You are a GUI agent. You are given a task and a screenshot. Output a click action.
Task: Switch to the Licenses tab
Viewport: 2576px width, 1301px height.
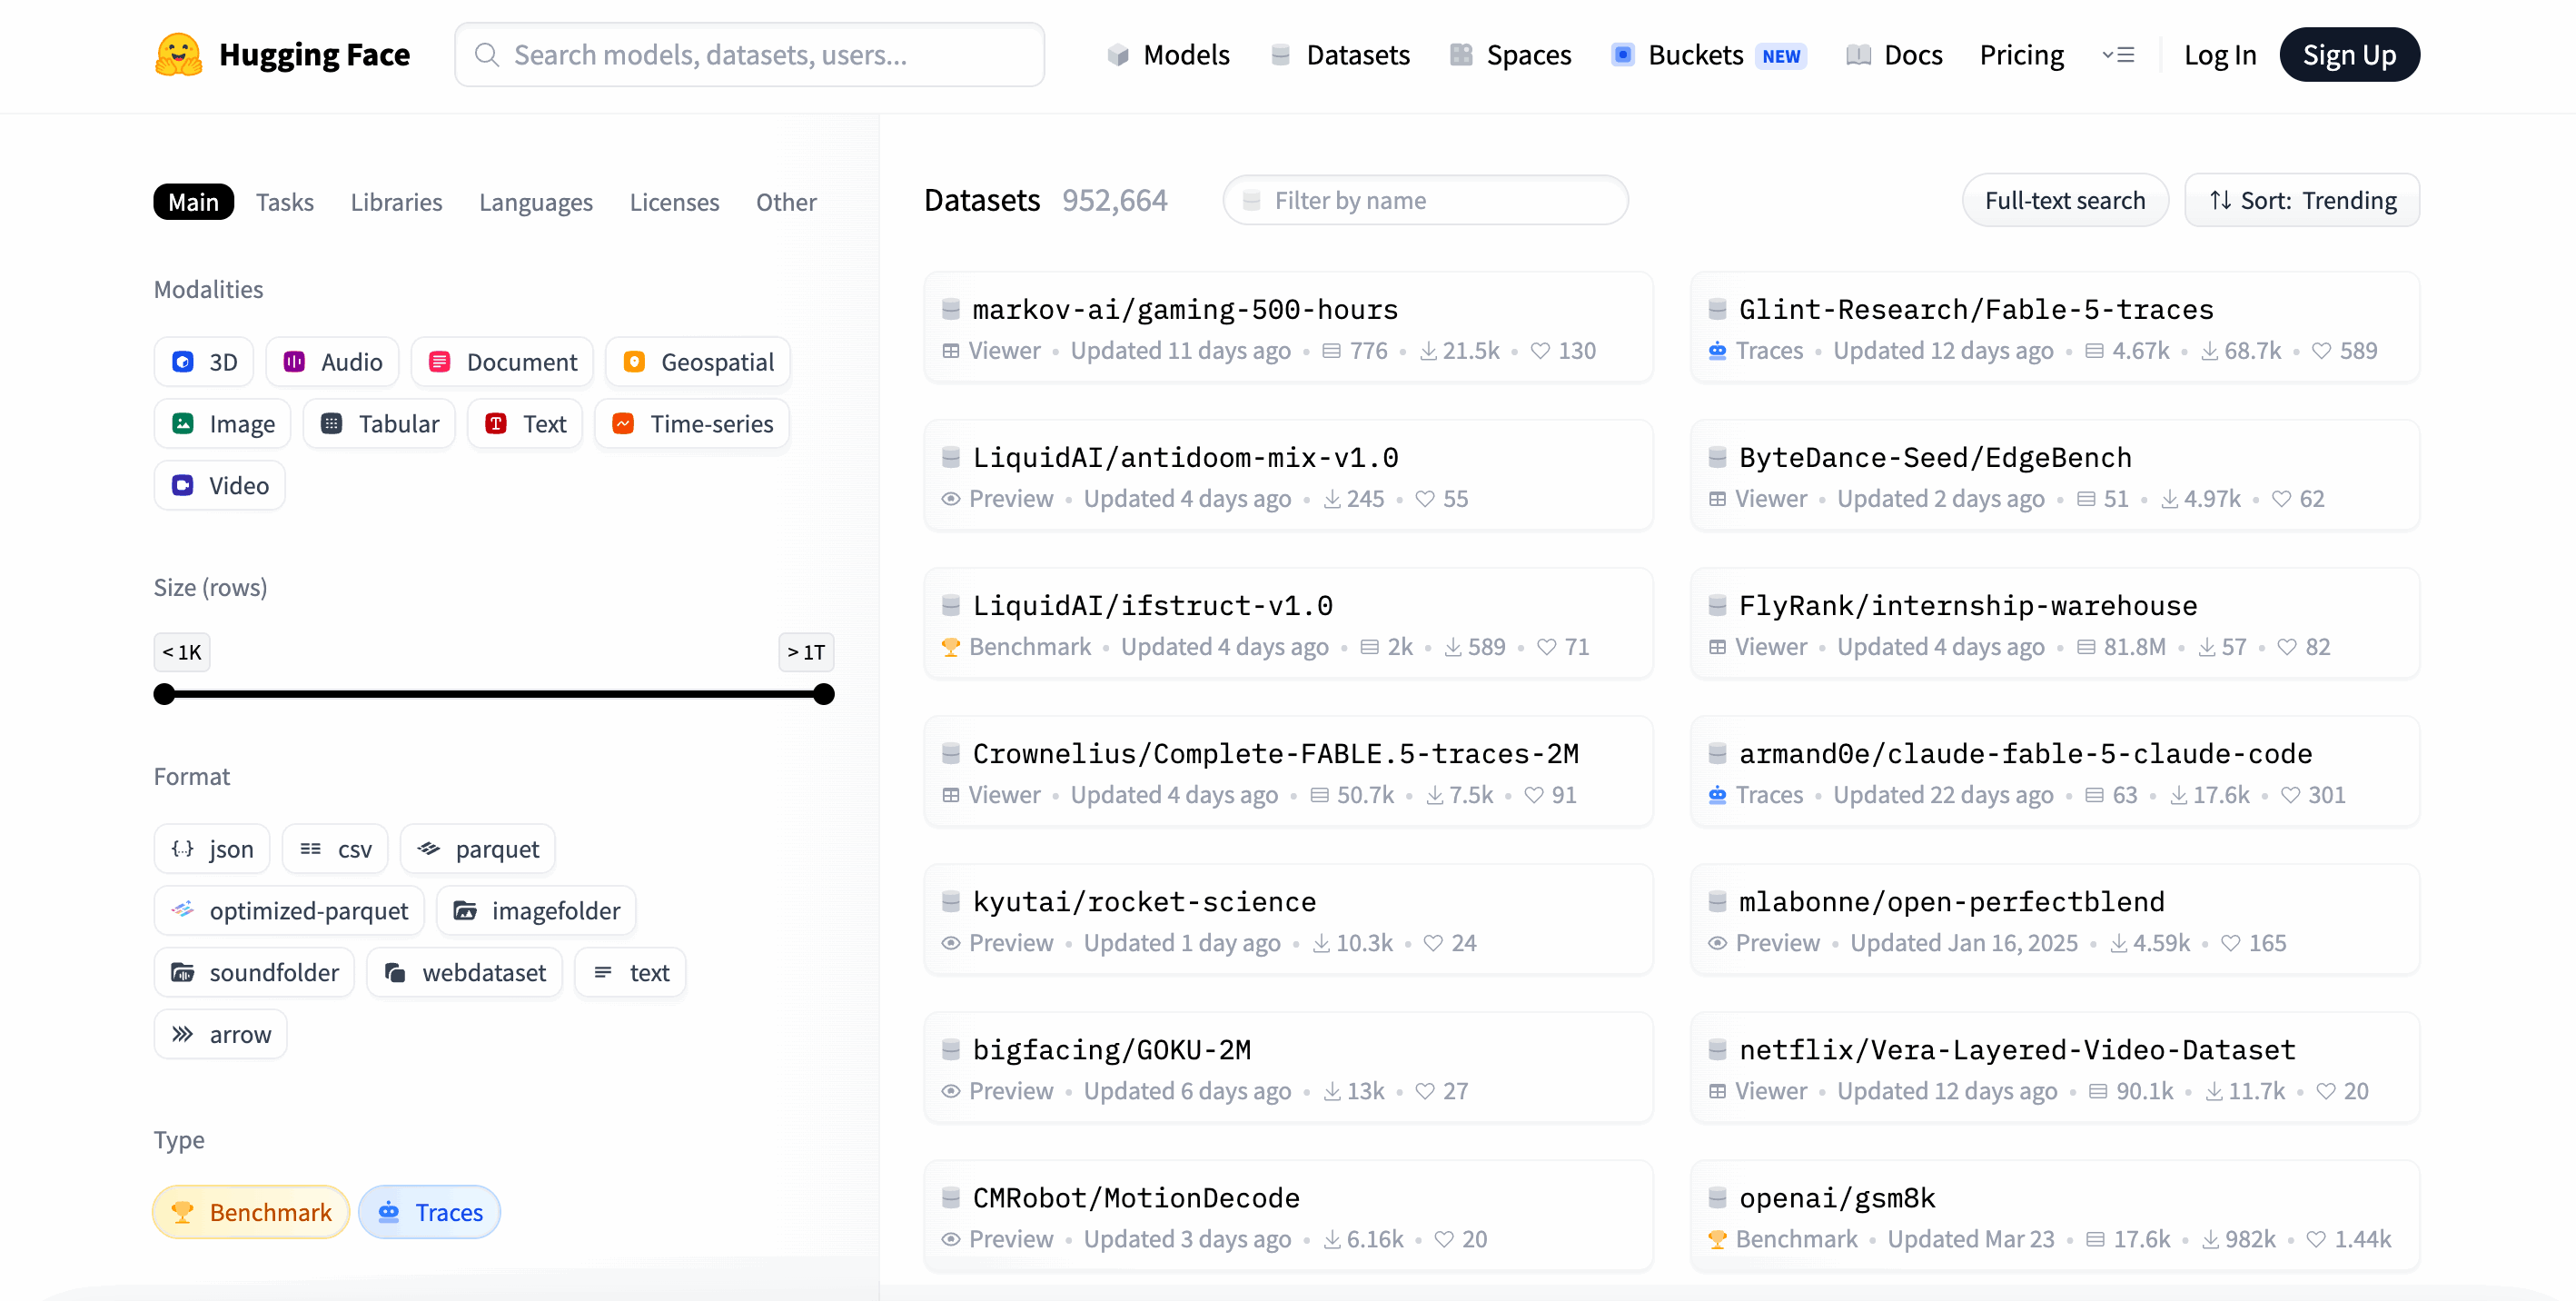[674, 202]
